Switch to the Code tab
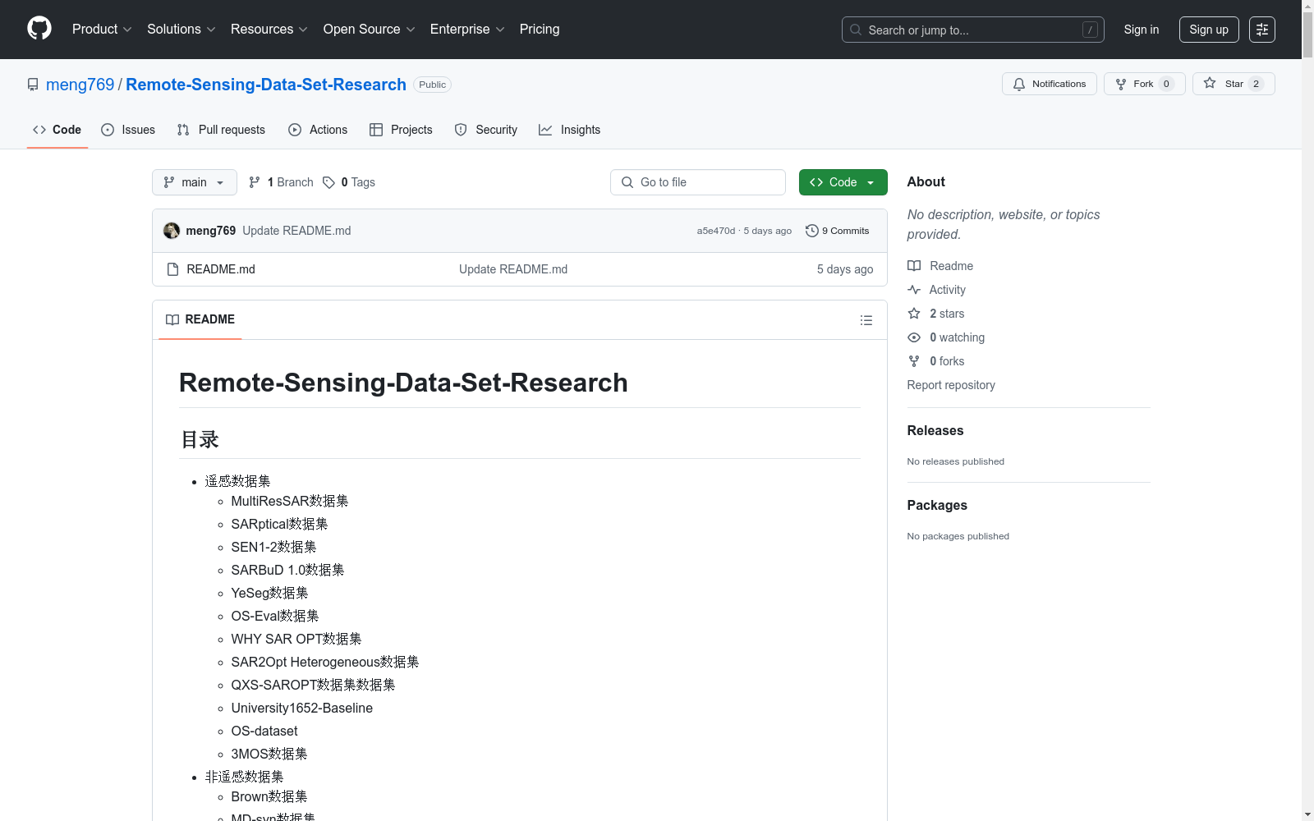Screen dimensions: 1314x821 [57, 130]
